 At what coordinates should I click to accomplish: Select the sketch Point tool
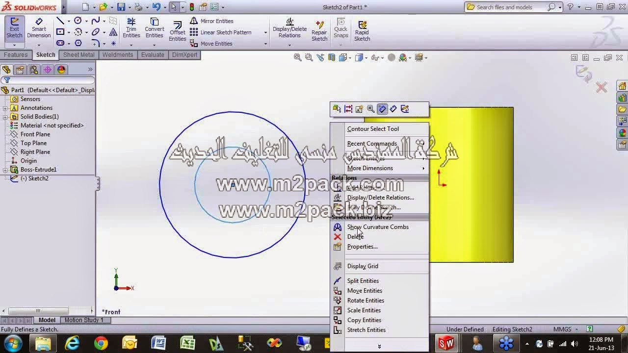coord(113,43)
